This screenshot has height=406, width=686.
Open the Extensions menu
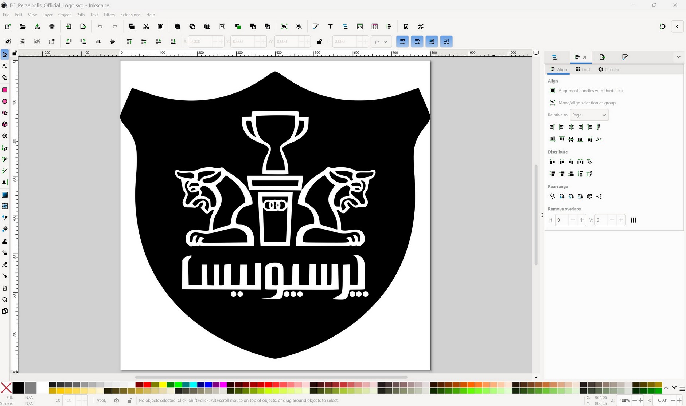point(130,15)
